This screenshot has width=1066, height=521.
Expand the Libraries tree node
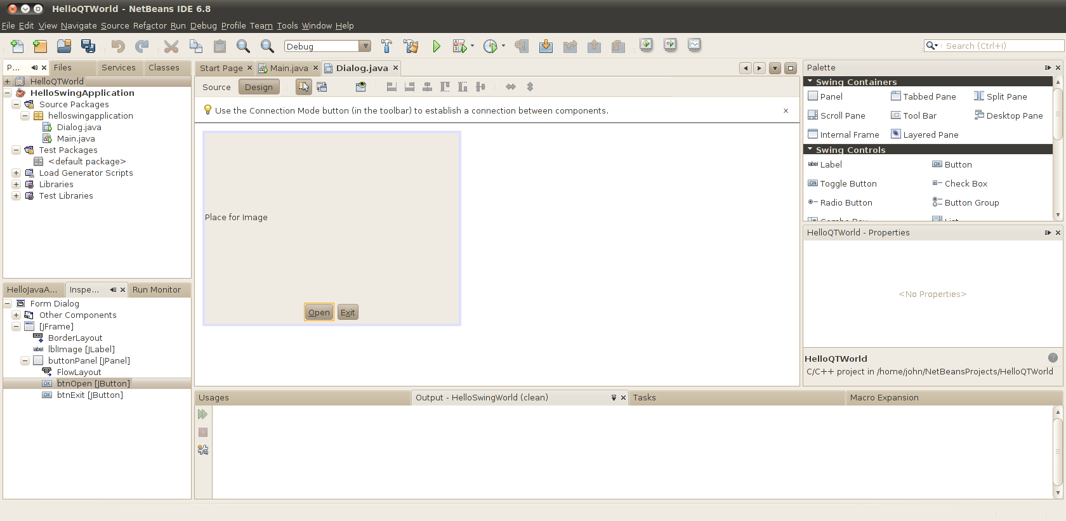[x=16, y=185]
